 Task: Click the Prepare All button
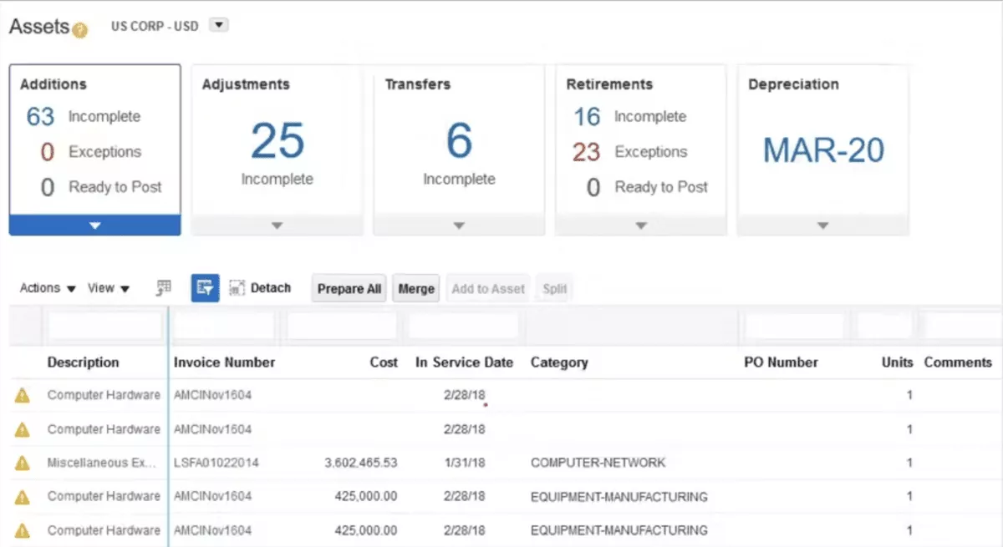point(348,287)
